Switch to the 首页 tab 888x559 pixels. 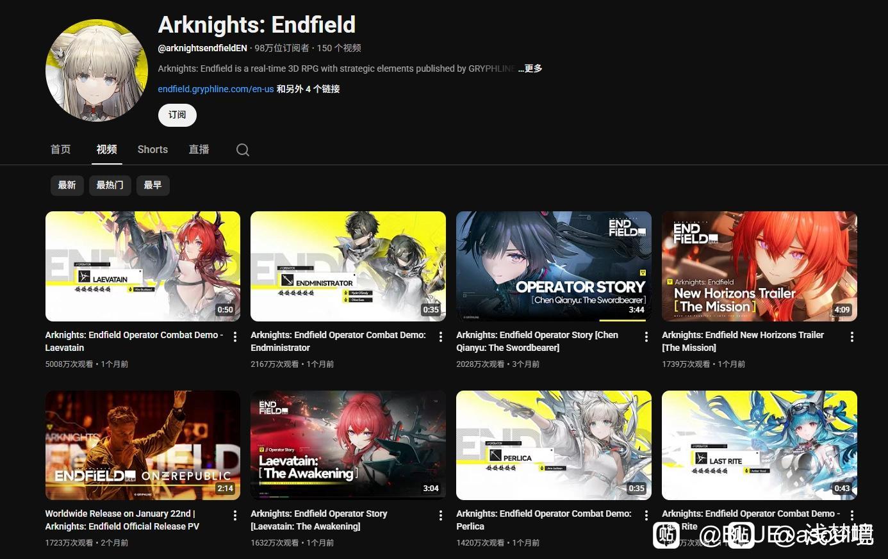pyautogui.click(x=61, y=149)
